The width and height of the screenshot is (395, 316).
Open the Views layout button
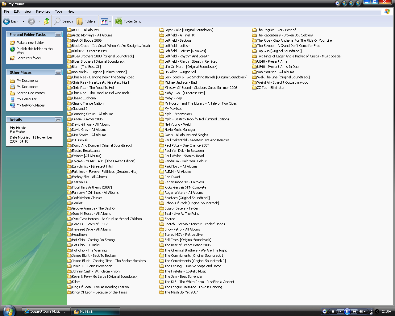(106, 21)
